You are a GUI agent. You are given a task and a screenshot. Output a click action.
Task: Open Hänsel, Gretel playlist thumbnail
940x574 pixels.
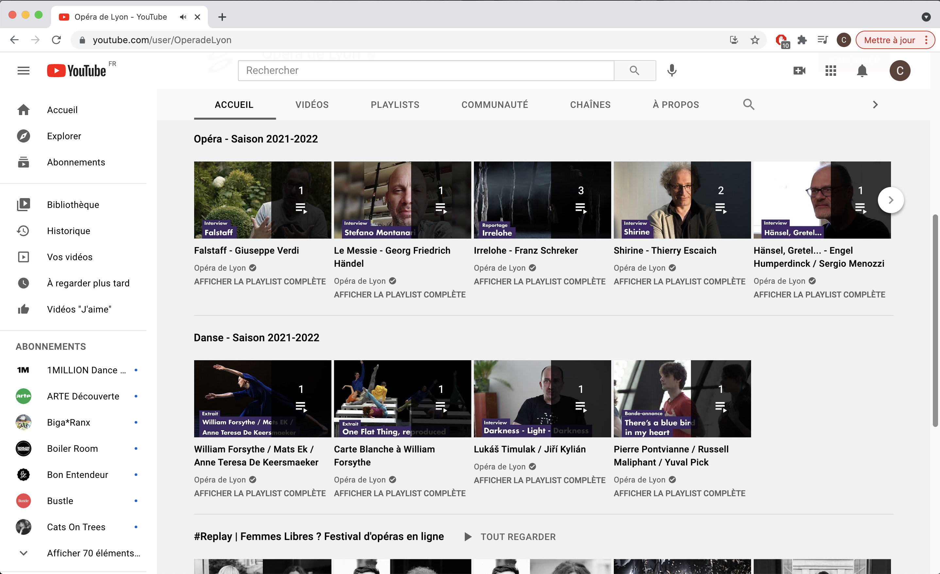click(x=822, y=200)
